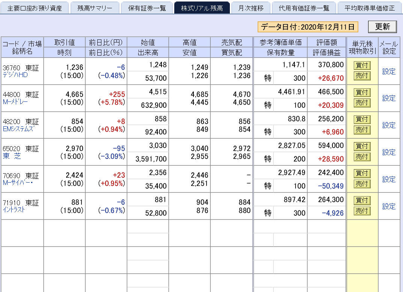Screen dimensions: 403x292
Task: Click 売付 for EMシステムズ row
Action: [x=362, y=130]
